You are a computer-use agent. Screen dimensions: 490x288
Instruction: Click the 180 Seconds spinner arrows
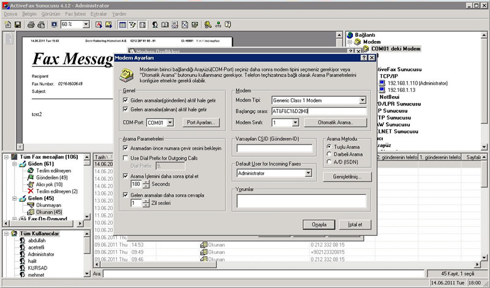coord(146,184)
